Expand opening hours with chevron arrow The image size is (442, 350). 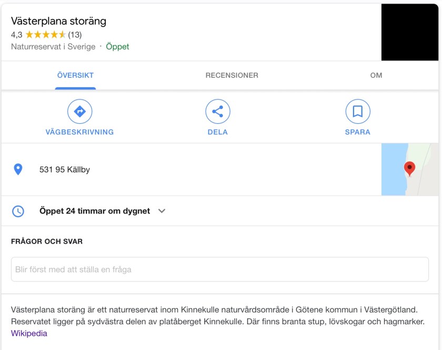[x=162, y=211]
